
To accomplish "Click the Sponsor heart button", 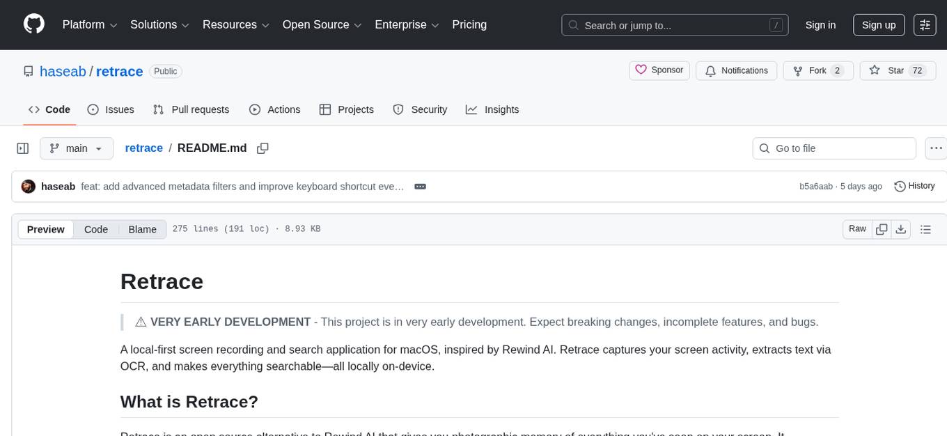I will [659, 70].
